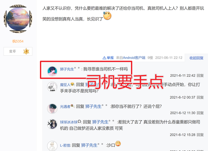Open 枫5354's sunset profile avatar
Viewport: 208px width, 151px height.
click(x=18, y=19)
